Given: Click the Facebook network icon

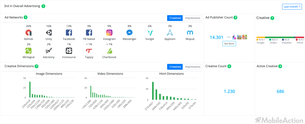Looking at the screenshot, I should pyautogui.click(x=69, y=33).
